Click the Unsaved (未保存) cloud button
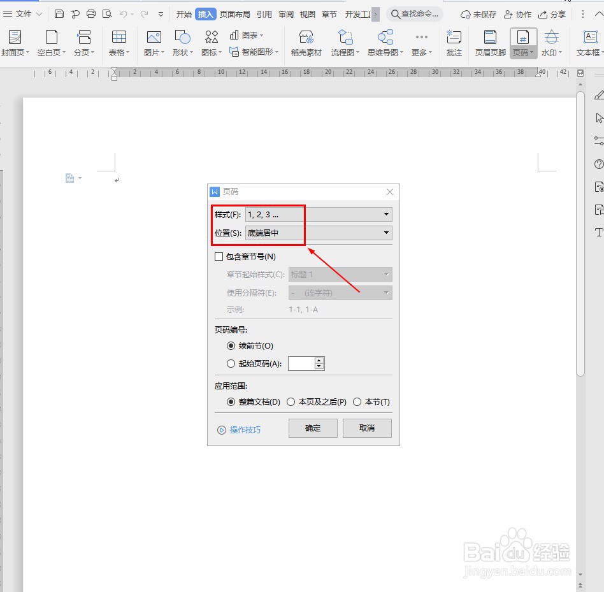 (x=478, y=14)
